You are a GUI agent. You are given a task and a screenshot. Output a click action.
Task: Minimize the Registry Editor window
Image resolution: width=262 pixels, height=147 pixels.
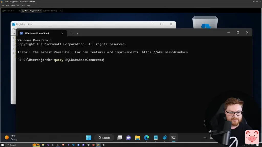(x=152, y=24)
